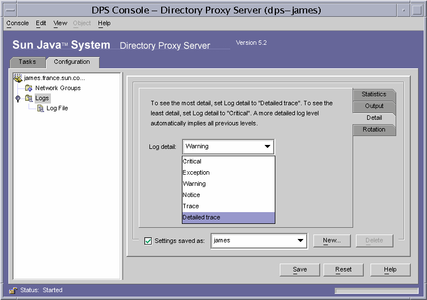Open the Object menu
The image size is (427, 300).
(82, 23)
